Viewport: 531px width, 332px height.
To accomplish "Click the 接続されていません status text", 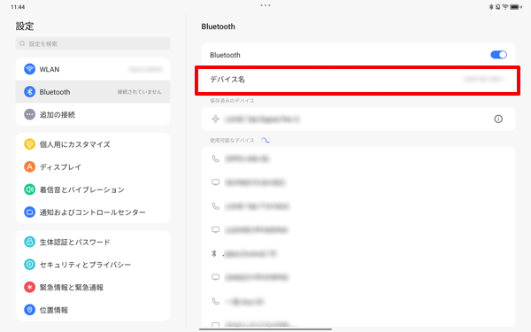I will (140, 92).
